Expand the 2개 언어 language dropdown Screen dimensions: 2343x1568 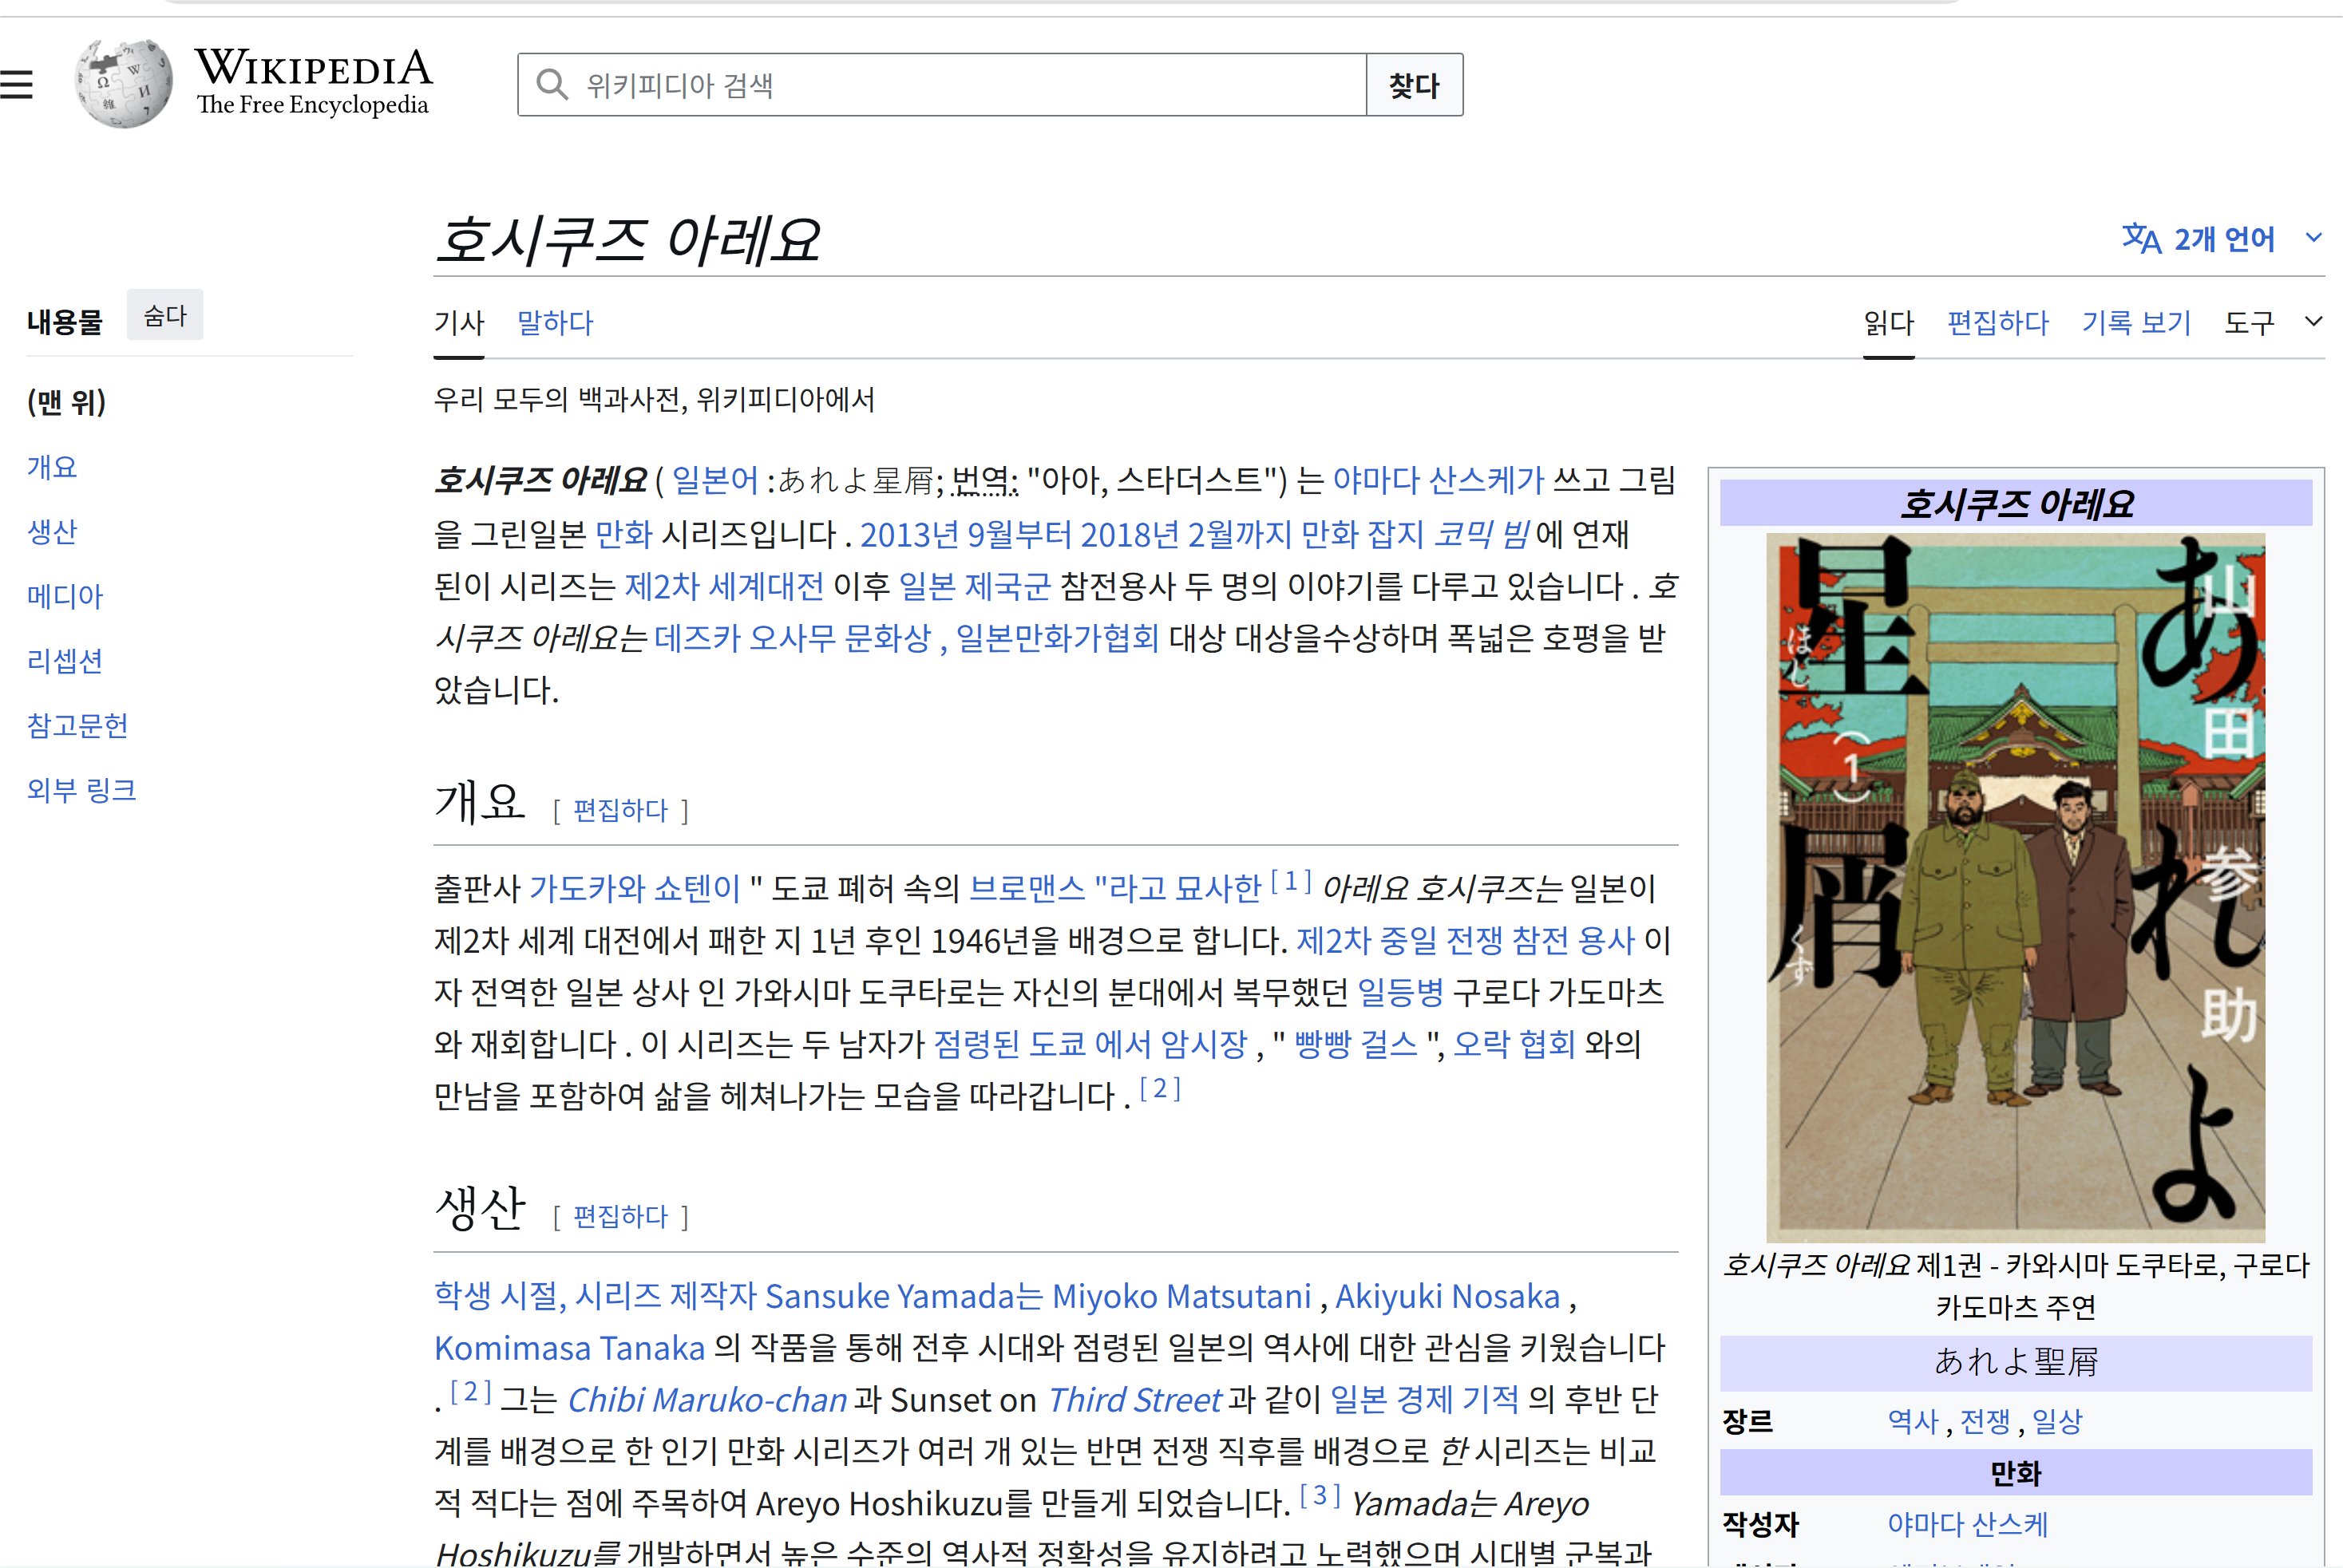pos(2222,238)
